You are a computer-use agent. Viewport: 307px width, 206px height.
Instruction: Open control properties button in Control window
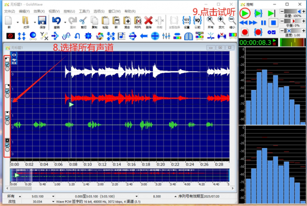pos(272,32)
